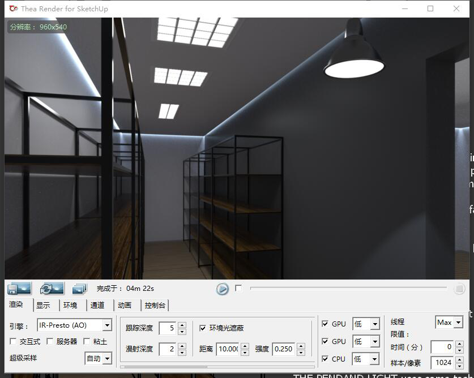This screenshot has width=474, height=378.
Task: Minimize the Thea Render window
Action: [405, 8]
